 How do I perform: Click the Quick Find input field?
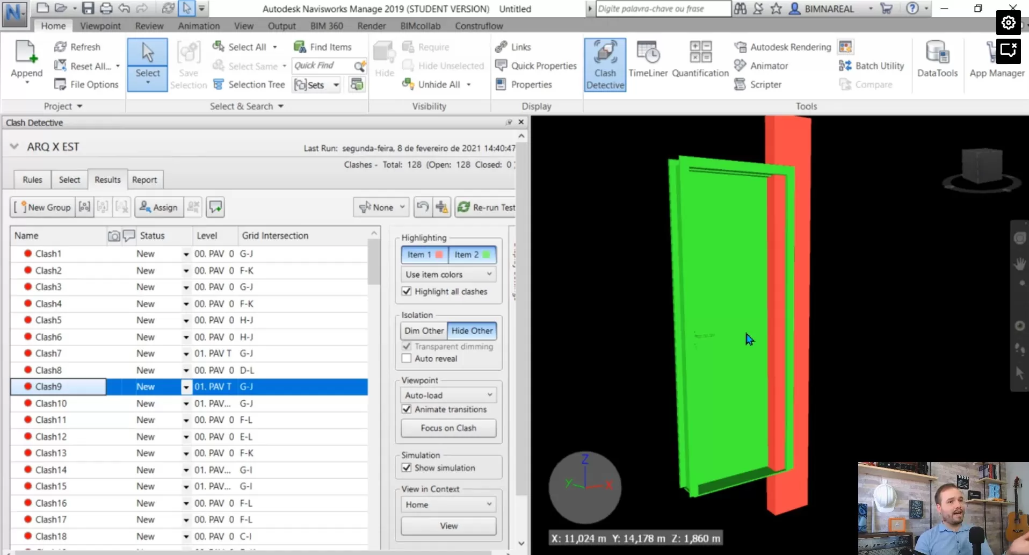pos(323,66)
